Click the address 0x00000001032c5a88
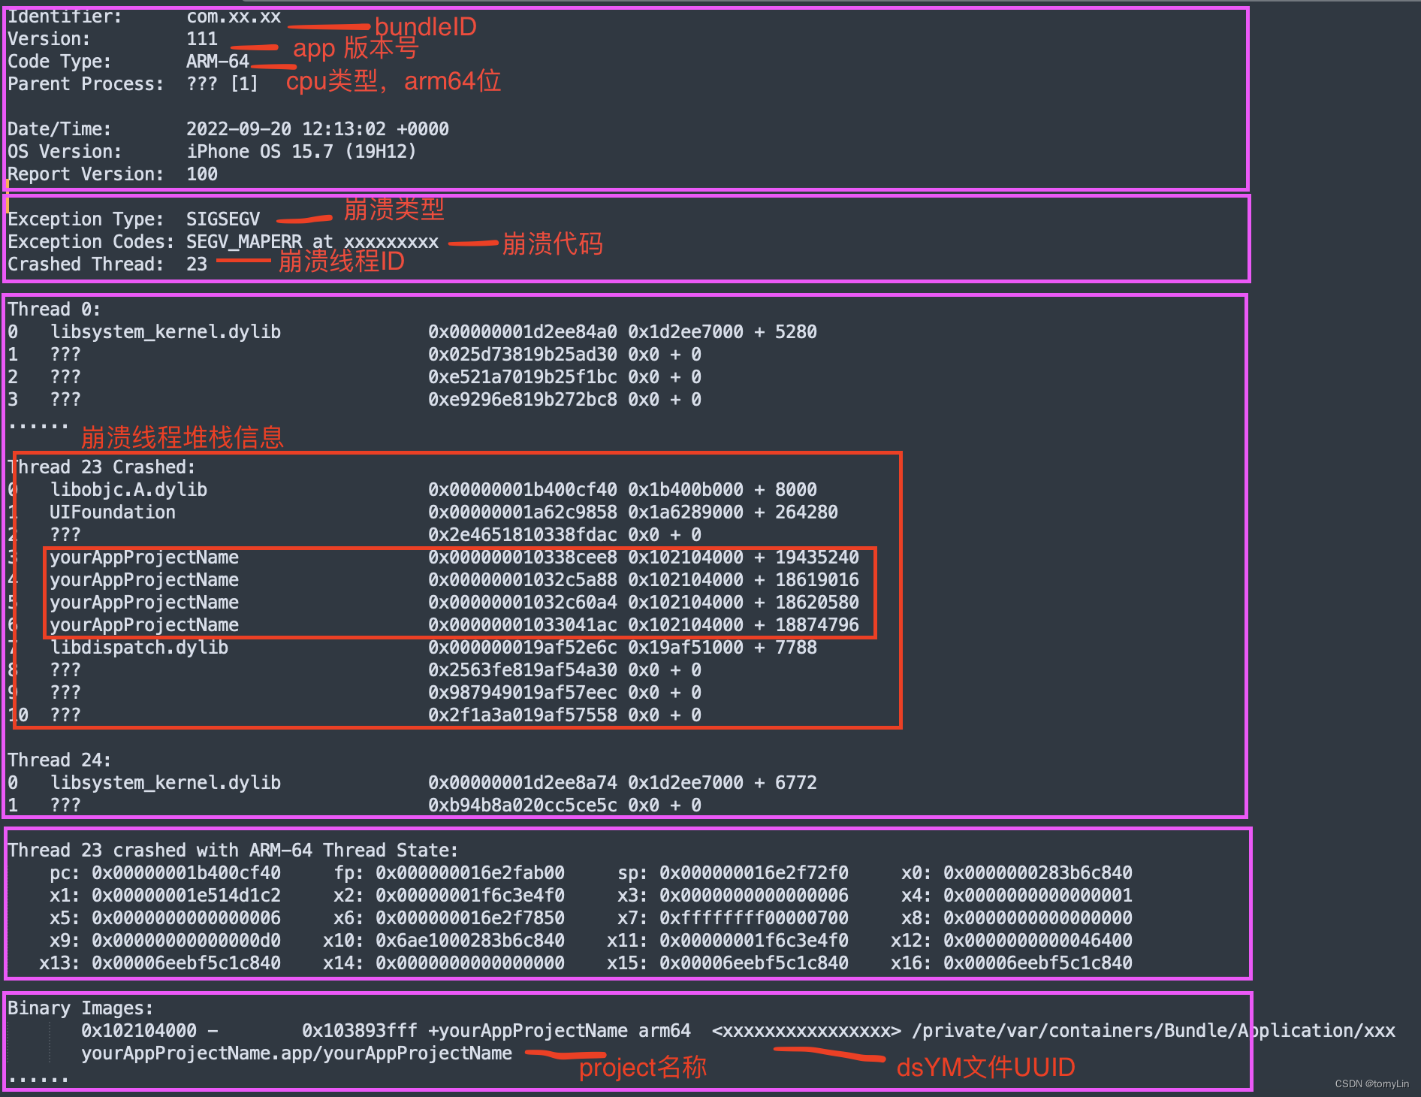The image size is (1421, 1097). [523, 580]
